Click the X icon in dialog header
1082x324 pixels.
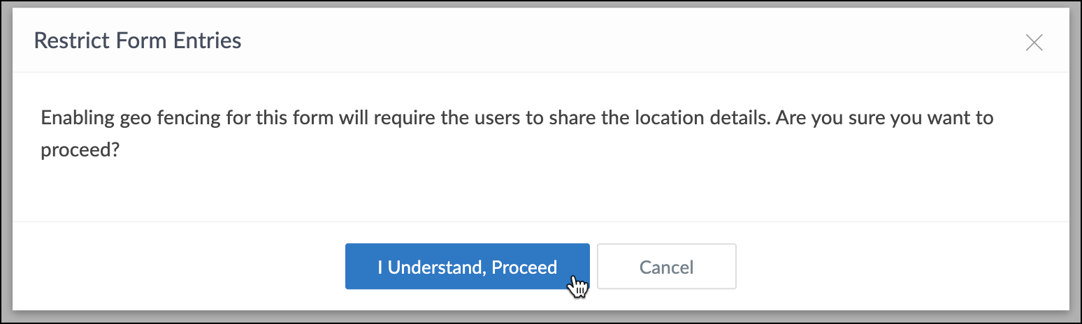[1034, 43]
